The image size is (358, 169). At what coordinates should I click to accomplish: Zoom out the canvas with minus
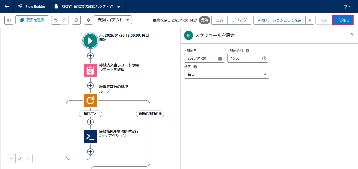11,159
